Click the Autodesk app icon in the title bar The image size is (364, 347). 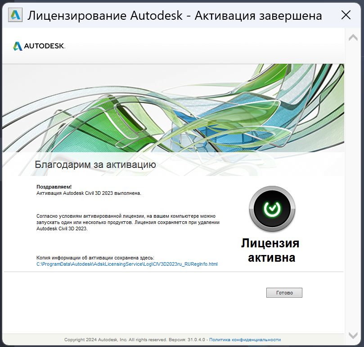pyautogui.click(x=15, y=15)
